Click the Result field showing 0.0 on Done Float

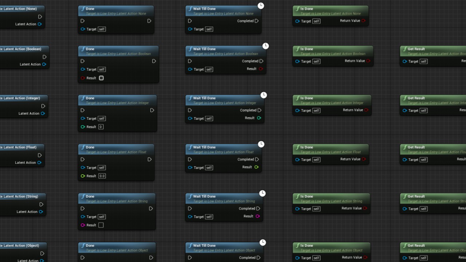102,176
